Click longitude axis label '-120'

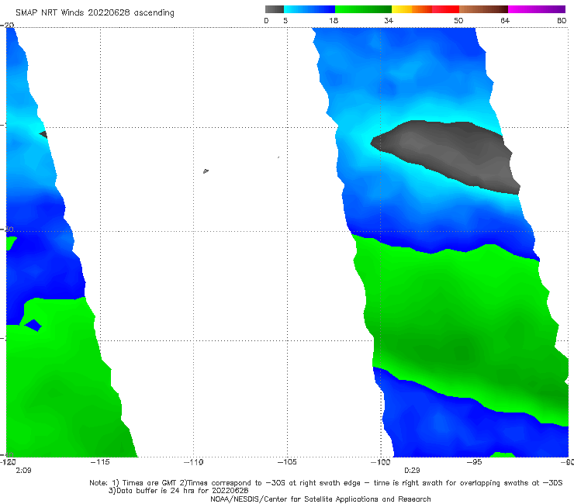pos(8,462)
